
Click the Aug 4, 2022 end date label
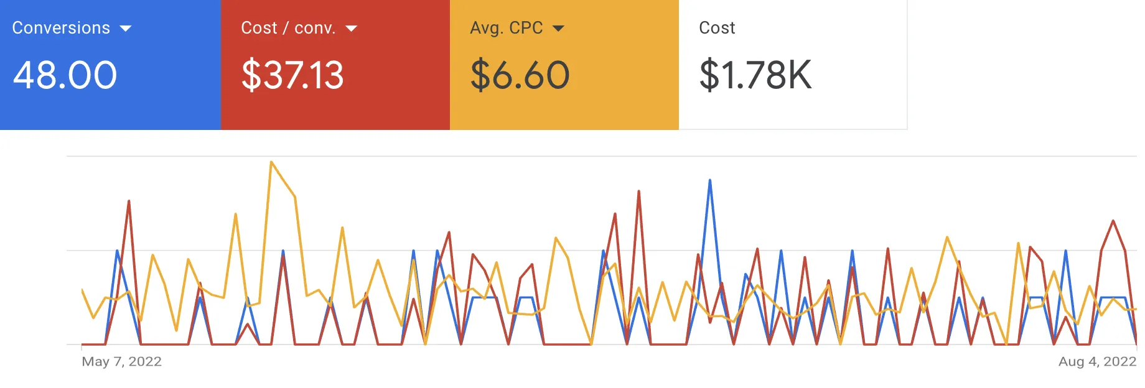pos(1097,361)
